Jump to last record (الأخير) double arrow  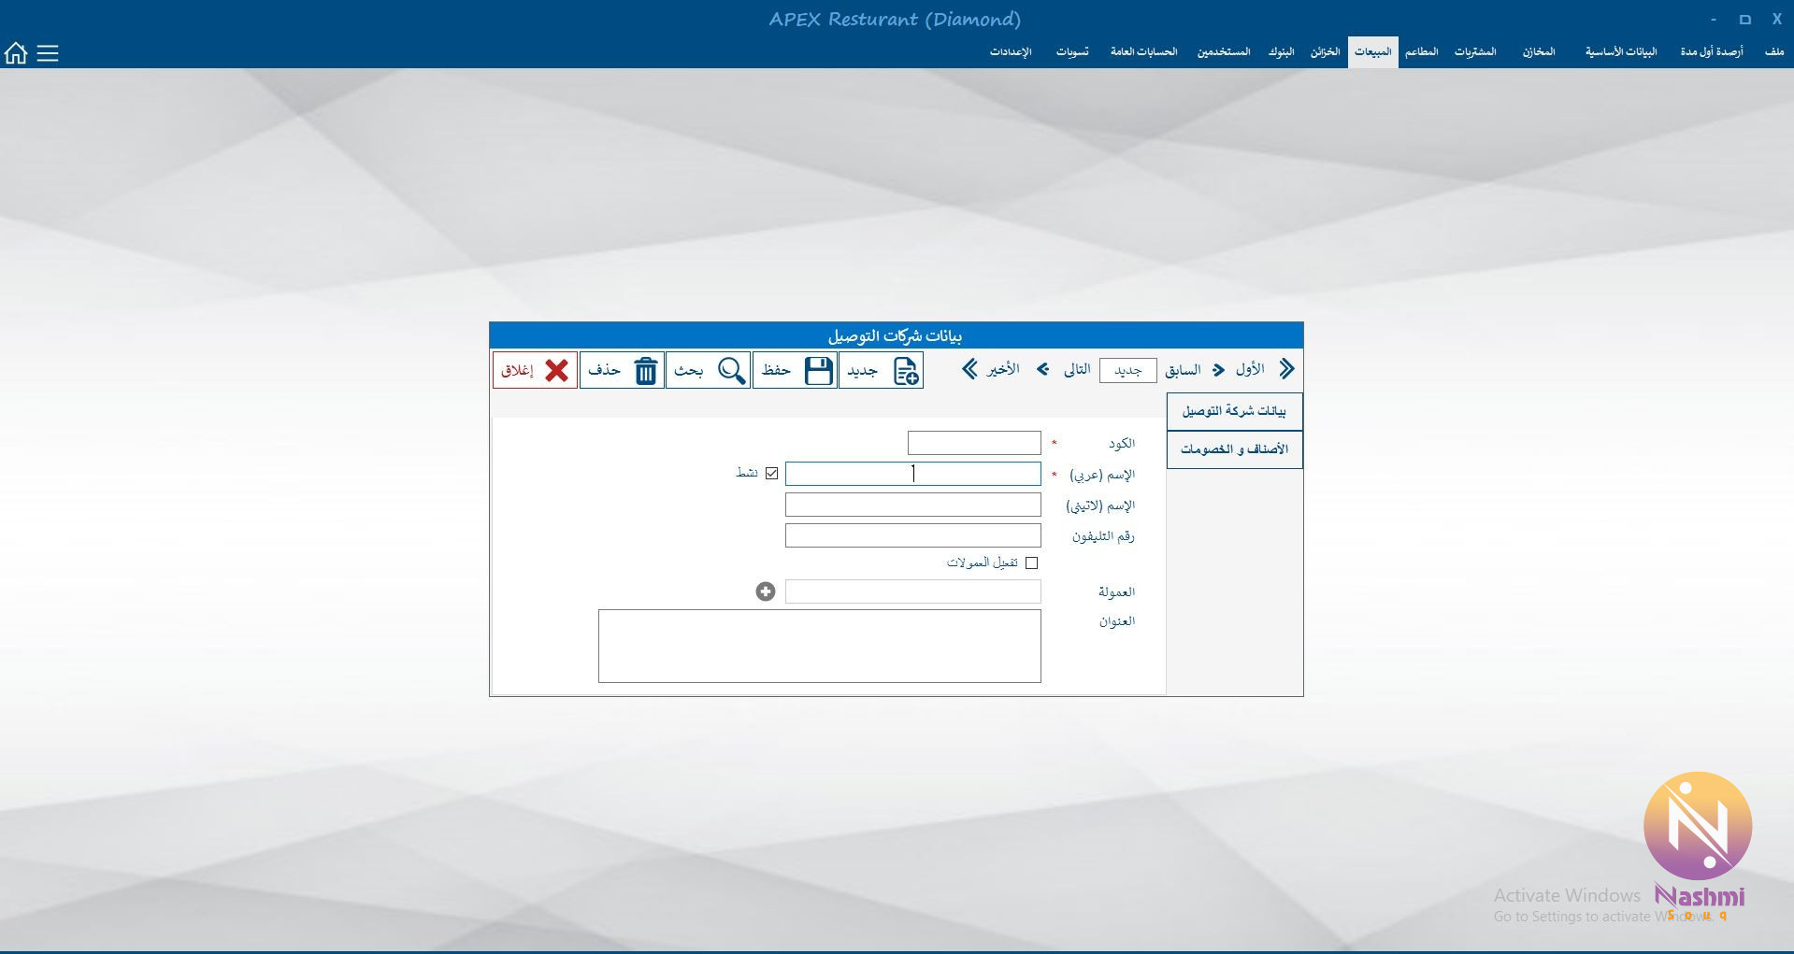click(970, 370)
